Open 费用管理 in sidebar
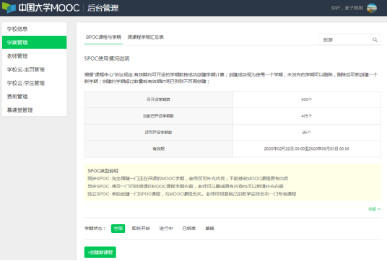Image resolution: width=387 pixels, height=261 pixels. click(35, 97)
